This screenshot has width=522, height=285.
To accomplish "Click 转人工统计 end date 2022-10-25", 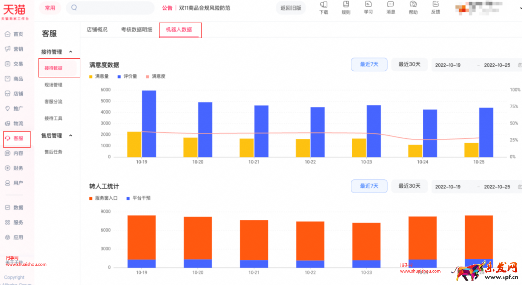I will click(x=497, y=187).
